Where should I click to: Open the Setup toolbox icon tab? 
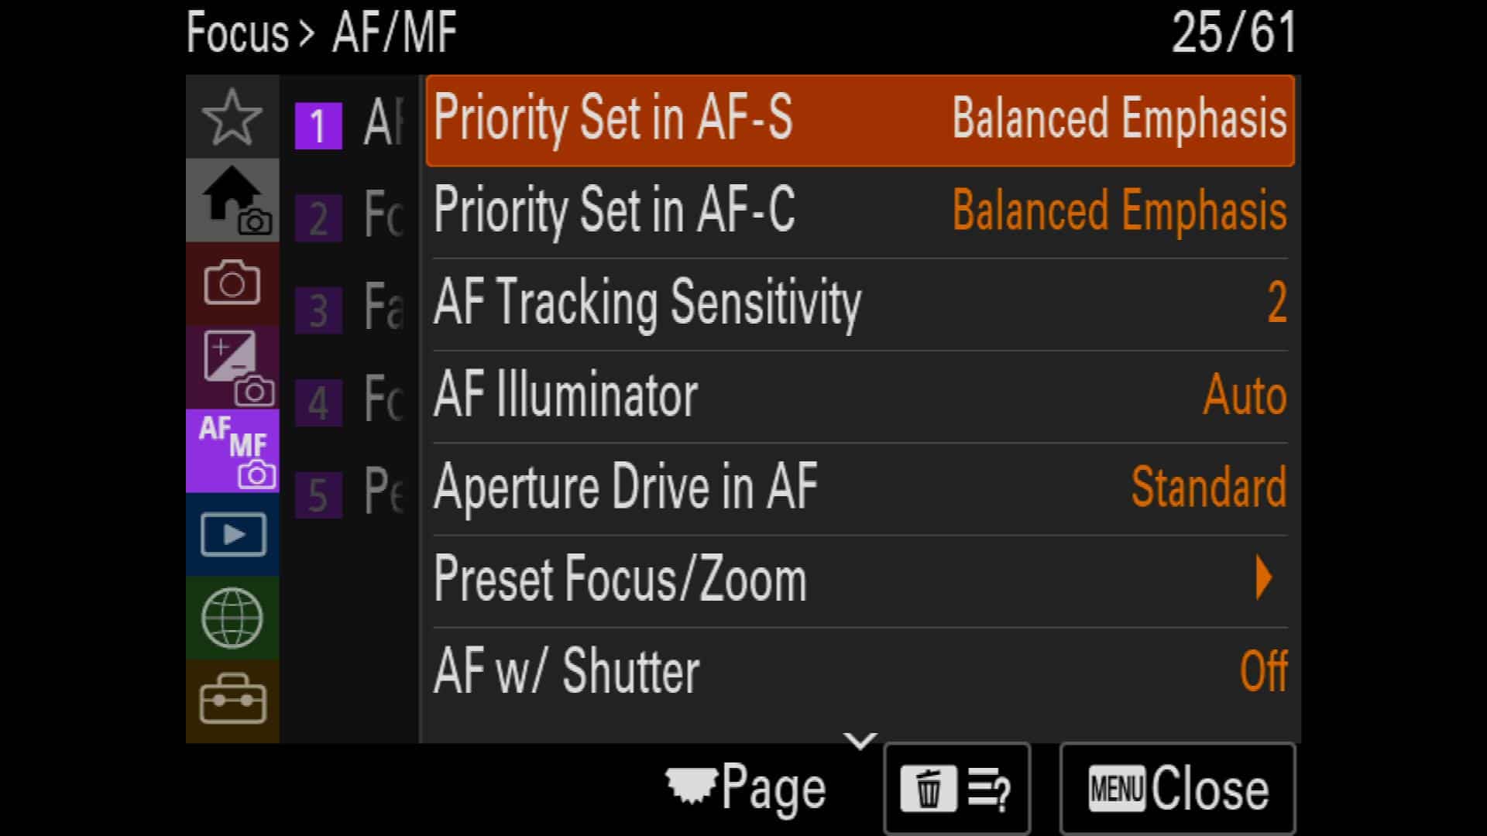click(x=232, y=701)
